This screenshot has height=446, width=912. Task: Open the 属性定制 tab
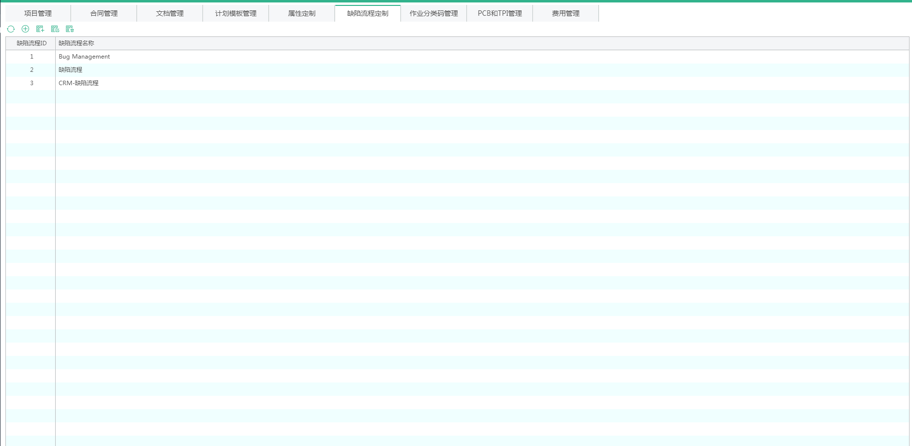click(302, 13)
